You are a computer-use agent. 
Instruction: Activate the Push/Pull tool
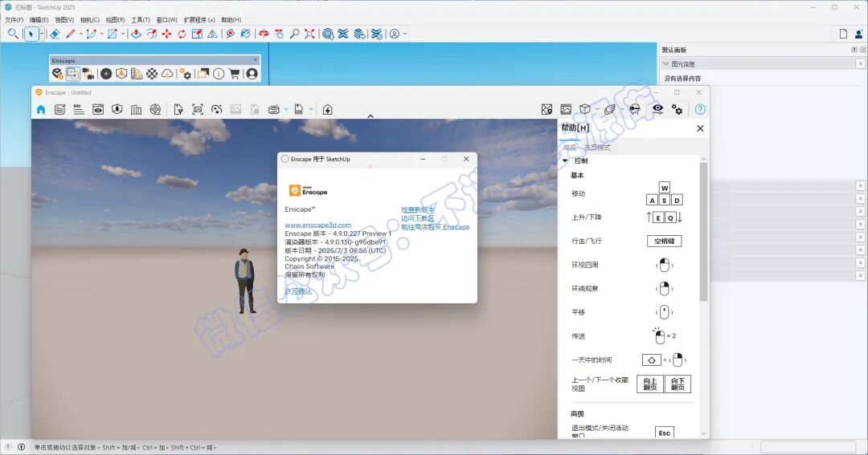point(136,34)
